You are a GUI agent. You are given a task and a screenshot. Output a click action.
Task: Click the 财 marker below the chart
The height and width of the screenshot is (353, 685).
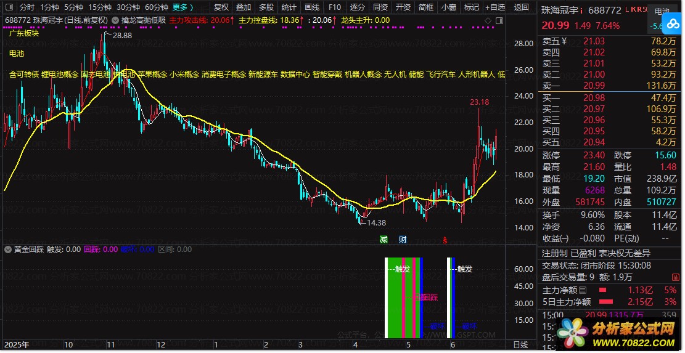[403, 239]
